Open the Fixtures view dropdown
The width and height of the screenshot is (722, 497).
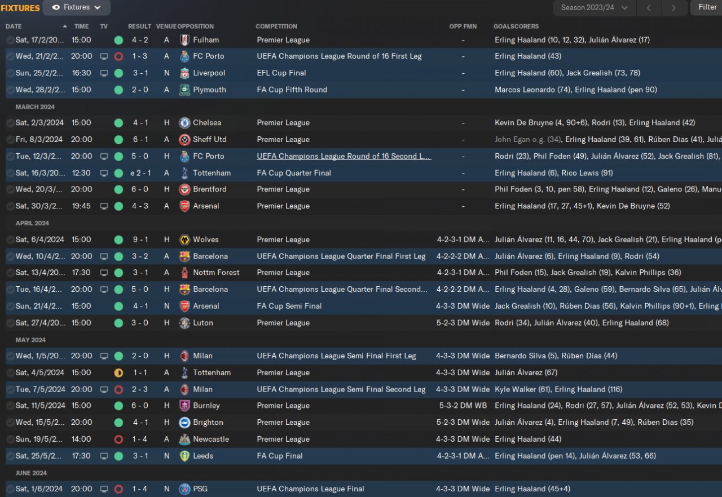tap(77, 7)
